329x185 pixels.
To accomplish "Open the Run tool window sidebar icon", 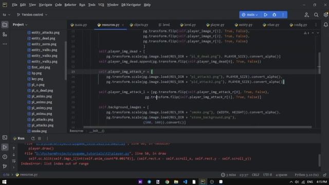I will [x=5, y=147].
